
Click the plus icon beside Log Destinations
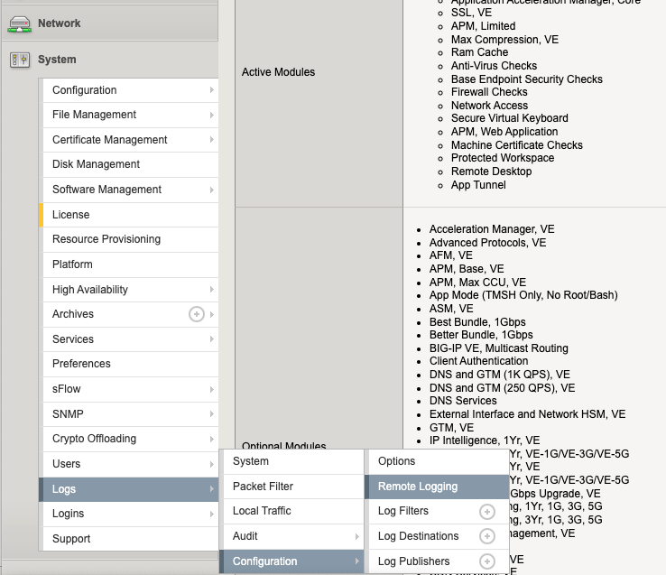click(x=486, y=536)
